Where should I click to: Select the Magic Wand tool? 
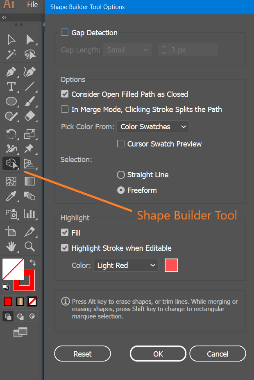point(11,54)
